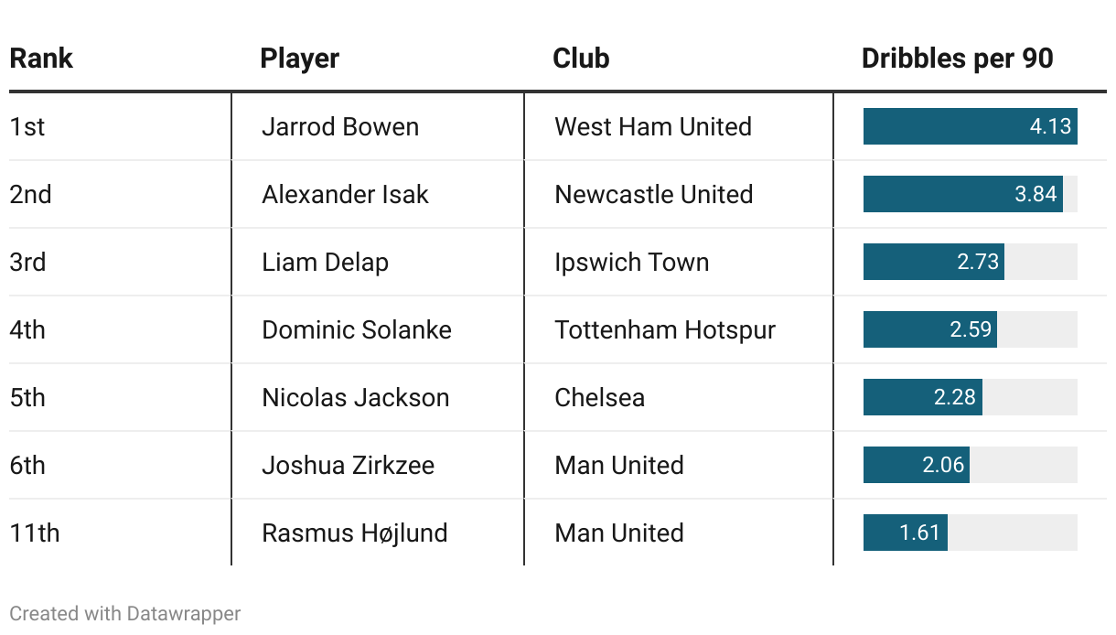Click the Rank column header
The image size is (1116, 635).
tap(41, 59)
